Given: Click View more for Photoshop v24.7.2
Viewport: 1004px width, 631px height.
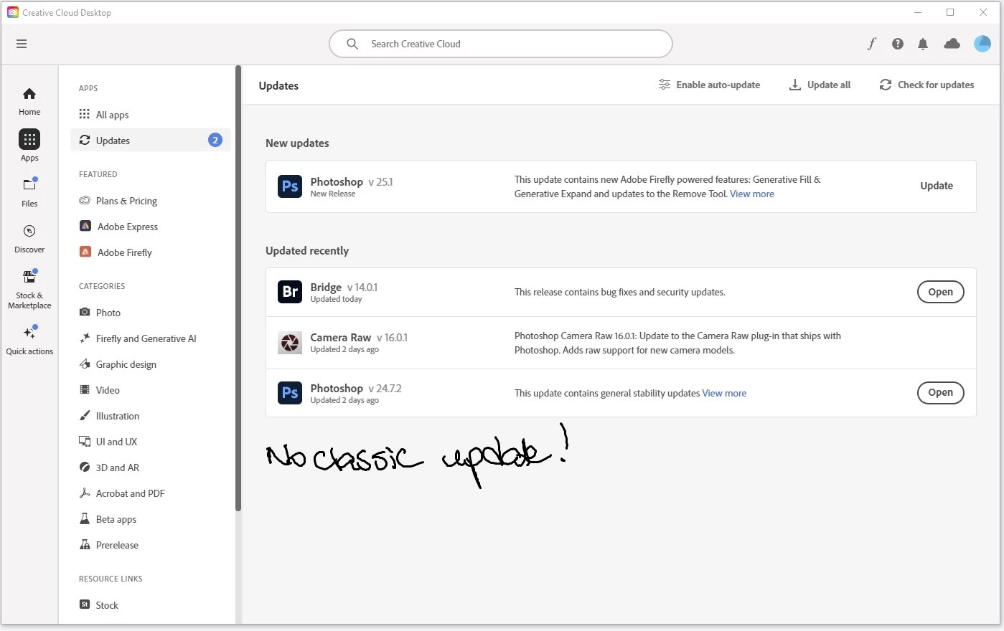Looking at the screenshot, I should (724, 393).
